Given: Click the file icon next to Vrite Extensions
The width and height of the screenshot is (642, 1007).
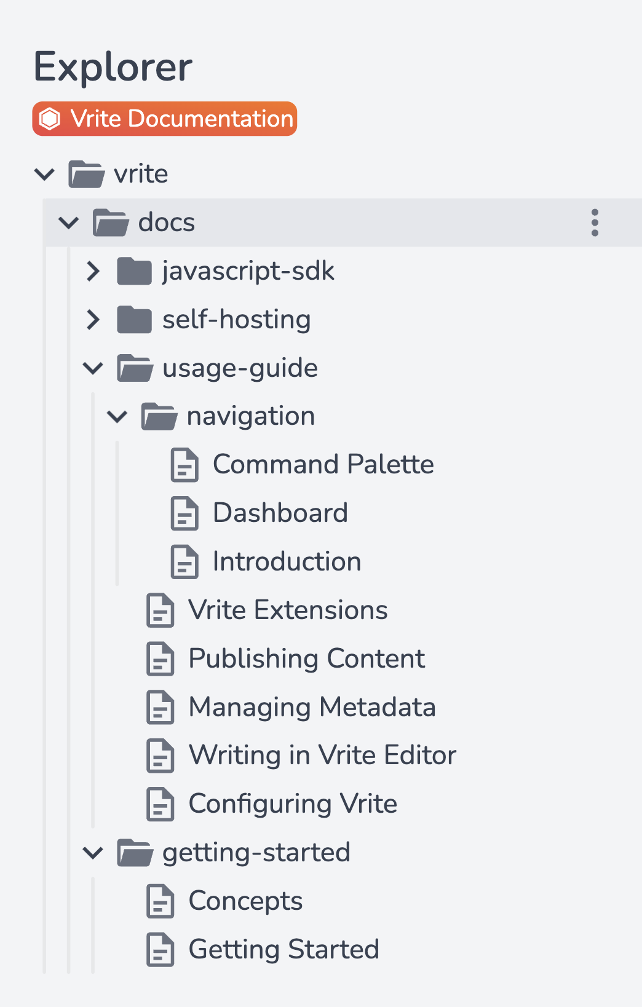Looking at the screenshot, I should [x=160, y=610].
